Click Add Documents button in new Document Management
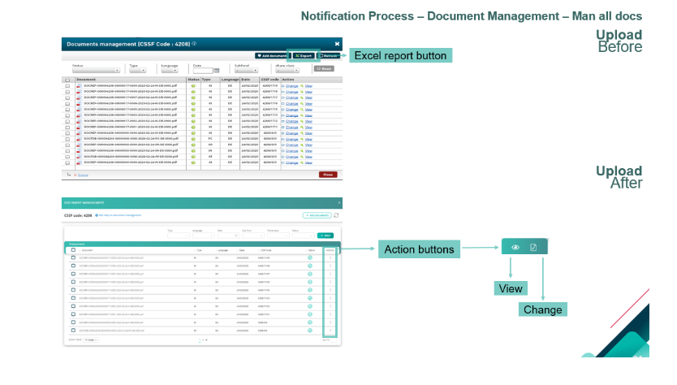Image resolution: width=677 pixels, height=385 pixels. pos(317,215)
